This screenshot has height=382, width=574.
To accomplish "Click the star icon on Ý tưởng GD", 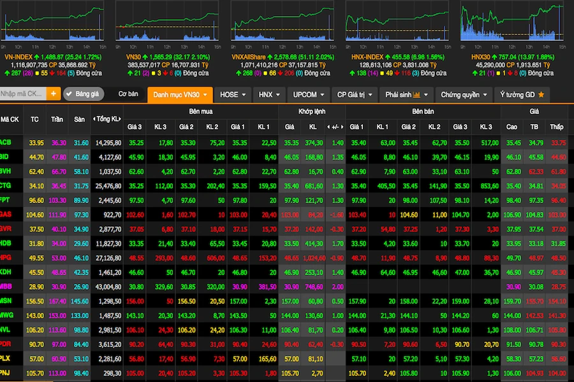I will 541,95.
